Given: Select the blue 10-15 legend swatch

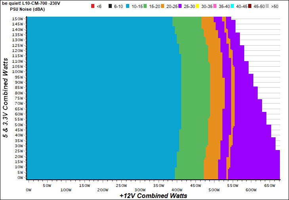Looking at the screenshot, I should coord(128,6).
